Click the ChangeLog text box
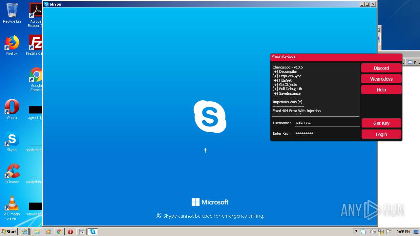Image resolution: width=420 pixels, height=236 pixels. [x=316, y=89]
